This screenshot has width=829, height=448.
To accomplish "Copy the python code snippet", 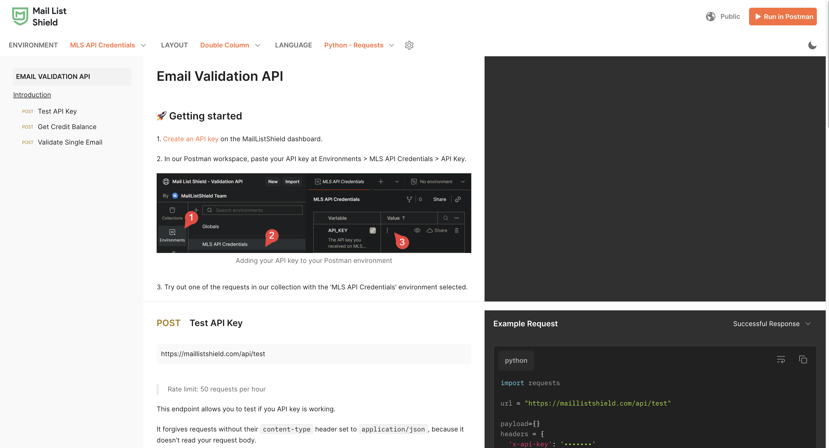I will point(803,359).
